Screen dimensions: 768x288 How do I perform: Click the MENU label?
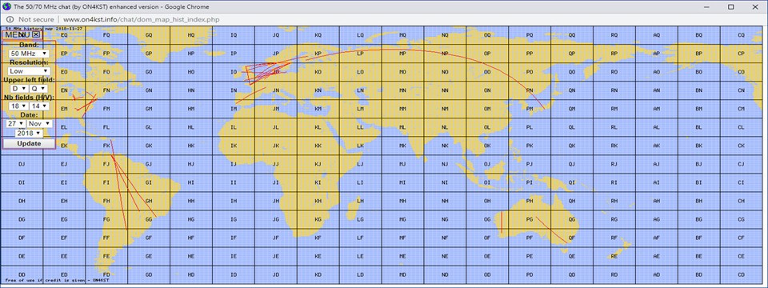point(18,34)
